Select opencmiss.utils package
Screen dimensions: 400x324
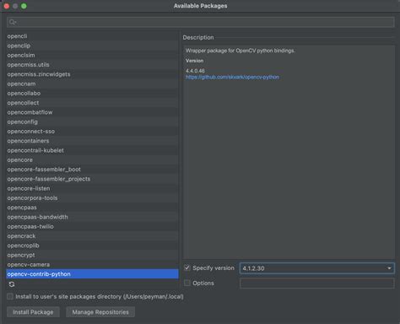[92, 65]
